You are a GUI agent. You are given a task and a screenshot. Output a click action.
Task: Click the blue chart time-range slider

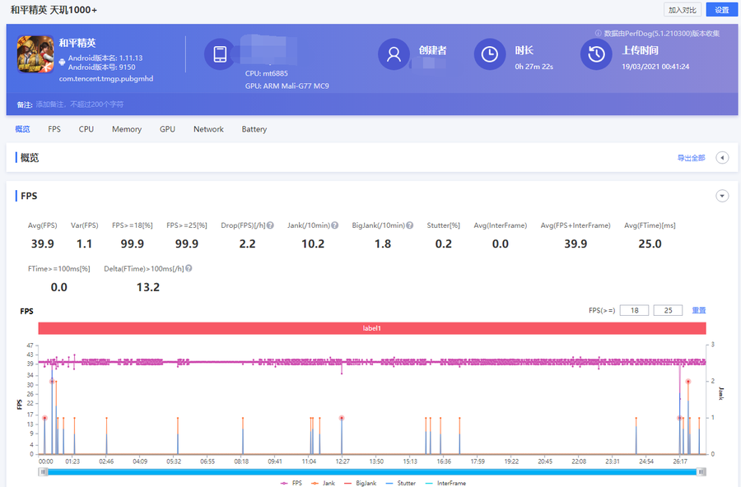click(371, 471)
